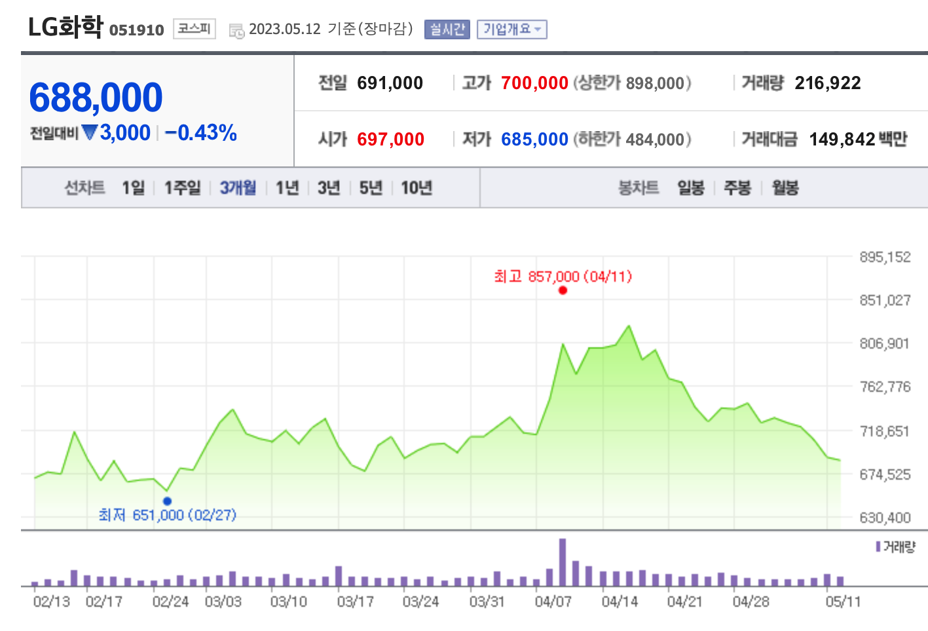The image size is (928, 631).
Task: Click the 895,152 y-axis label
Action: point(885,257)
